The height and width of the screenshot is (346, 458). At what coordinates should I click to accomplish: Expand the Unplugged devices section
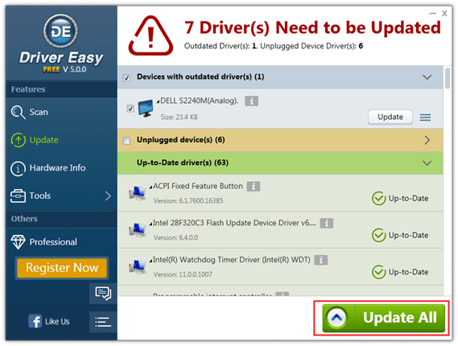point(427,140)
